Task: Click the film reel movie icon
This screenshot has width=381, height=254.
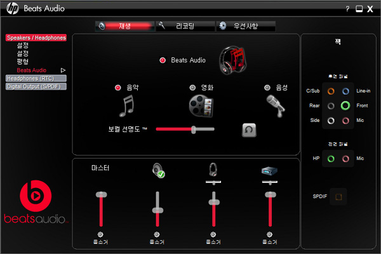Action: pos(201,106)
